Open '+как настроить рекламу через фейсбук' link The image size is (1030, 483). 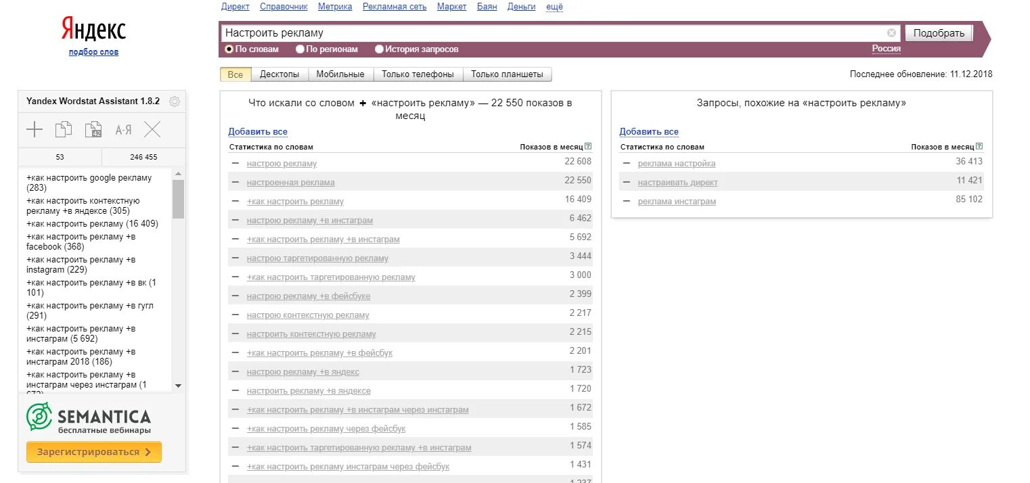tap(326, 429)
